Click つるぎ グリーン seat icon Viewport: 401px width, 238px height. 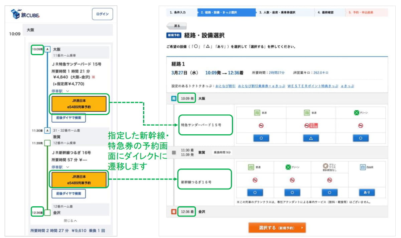click(x=288, y=167)
